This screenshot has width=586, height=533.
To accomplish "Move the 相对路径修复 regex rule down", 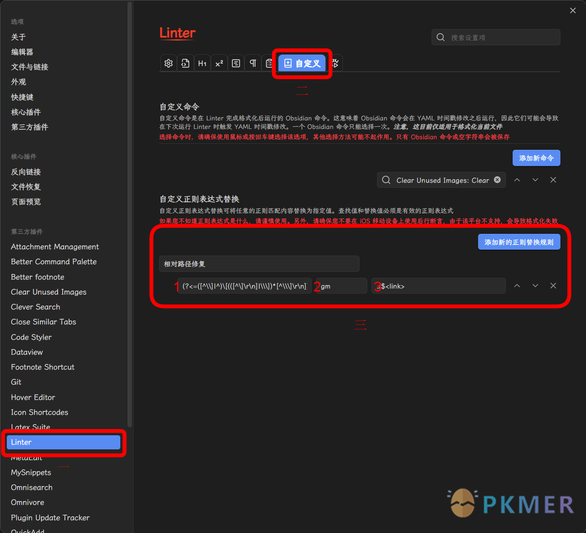I will (535, 285).
